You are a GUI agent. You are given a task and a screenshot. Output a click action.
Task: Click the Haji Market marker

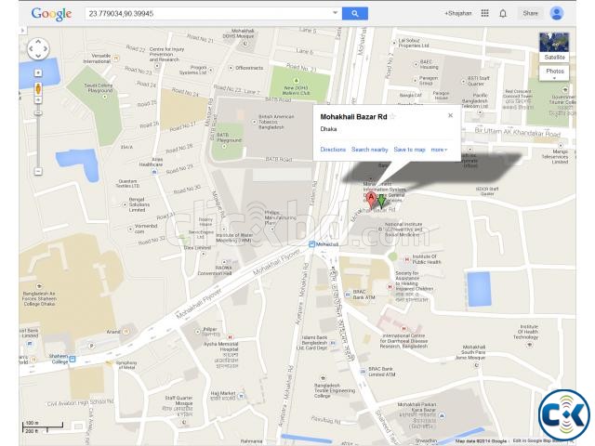[x=241, y=397]
